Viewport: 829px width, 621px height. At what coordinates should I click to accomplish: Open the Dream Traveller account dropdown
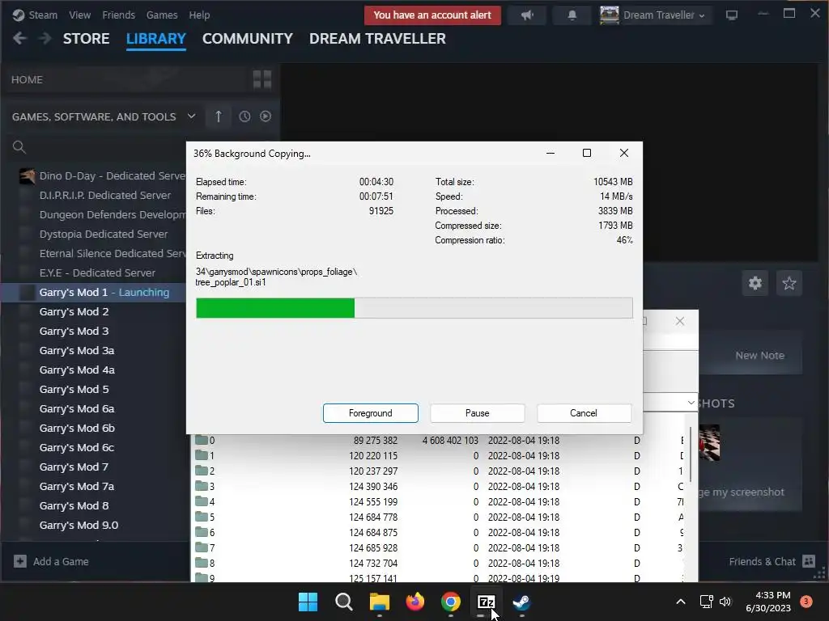click(664, 15)
